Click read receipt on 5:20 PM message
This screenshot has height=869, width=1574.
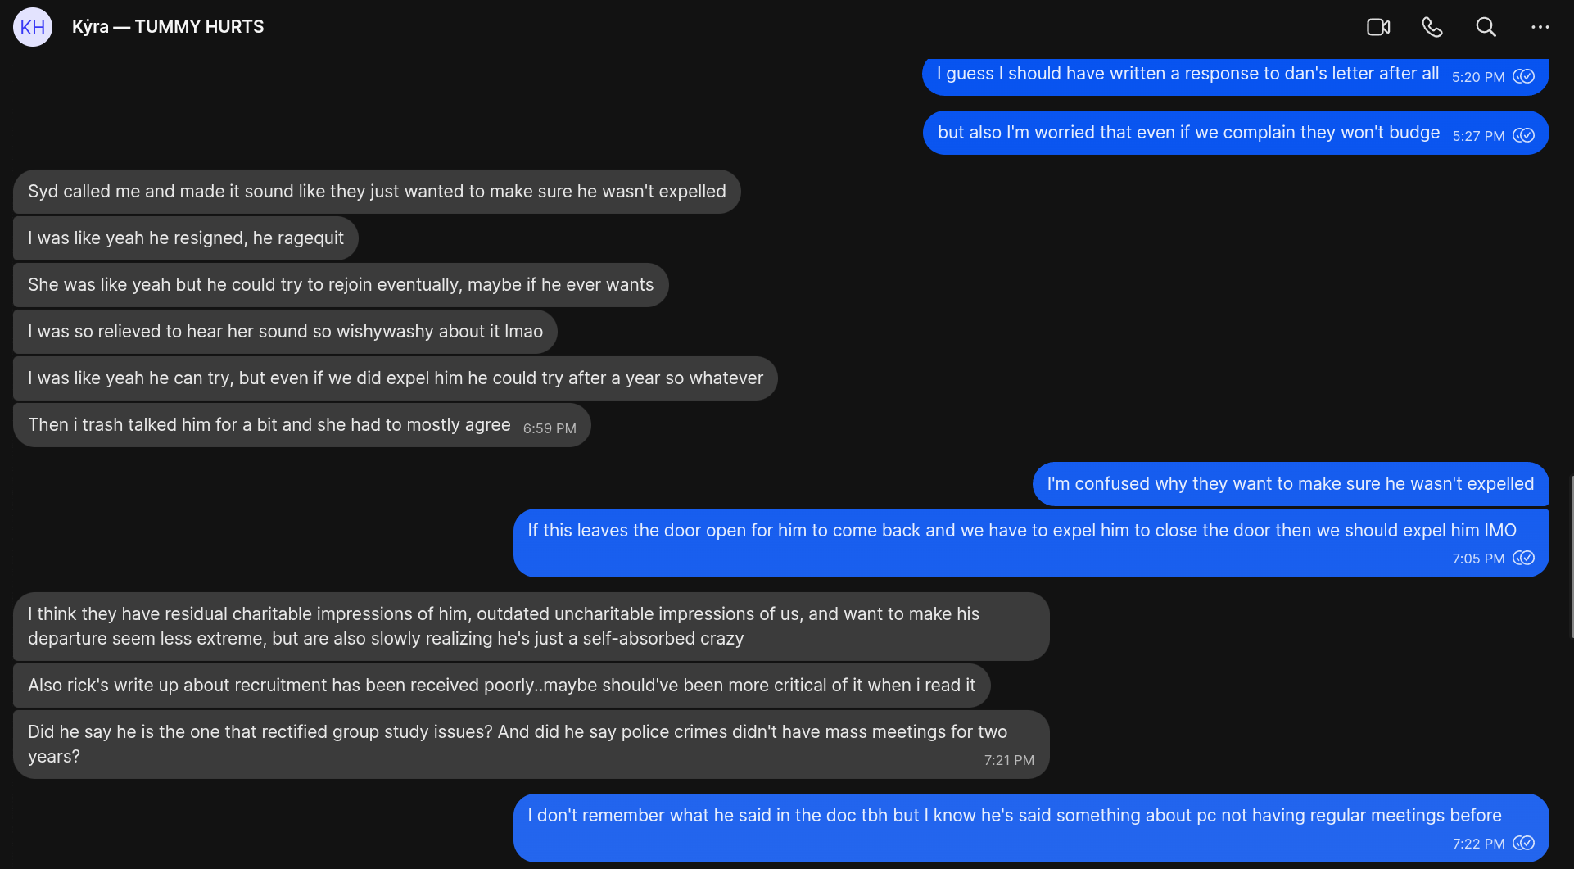point(1524,76)
